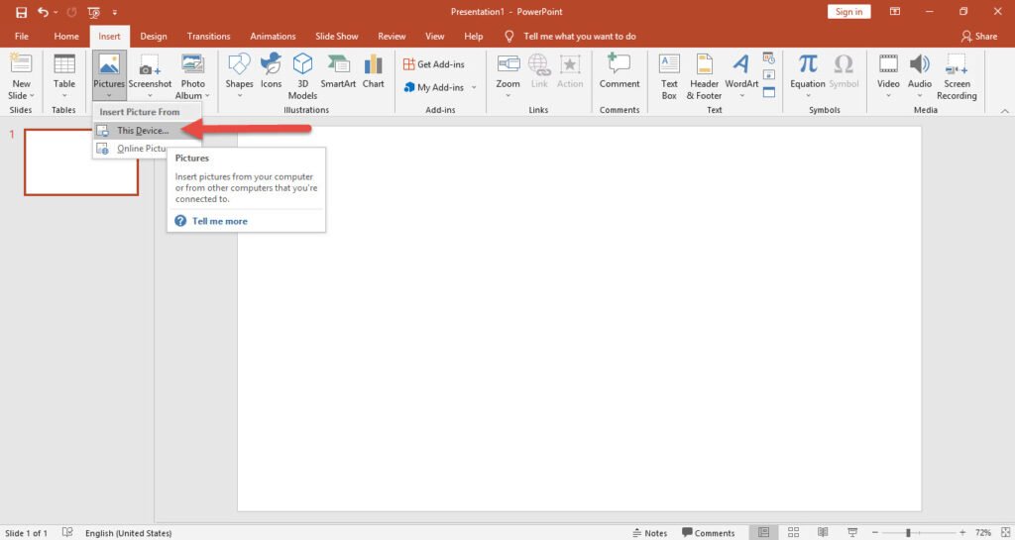Insert an Equation
The image size is (1015, 540).
[807, 75]
